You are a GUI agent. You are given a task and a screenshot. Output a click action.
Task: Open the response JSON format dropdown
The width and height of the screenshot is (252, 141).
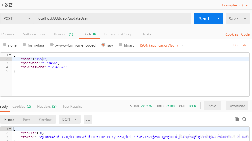[x=69, y=119]
